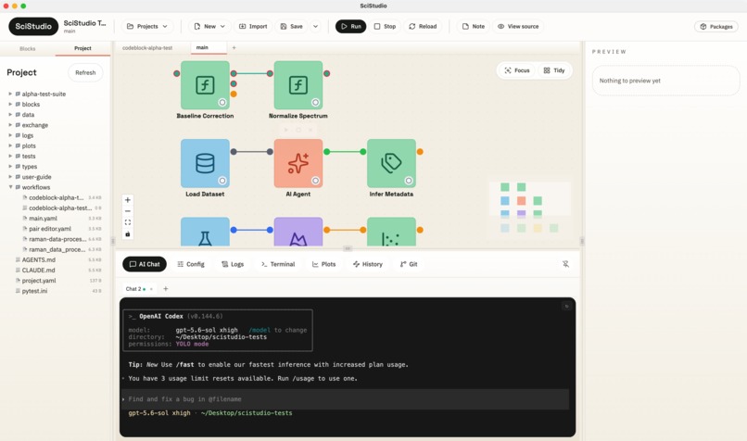Open pair editor.yaml in the file tree

pos(50,229)
